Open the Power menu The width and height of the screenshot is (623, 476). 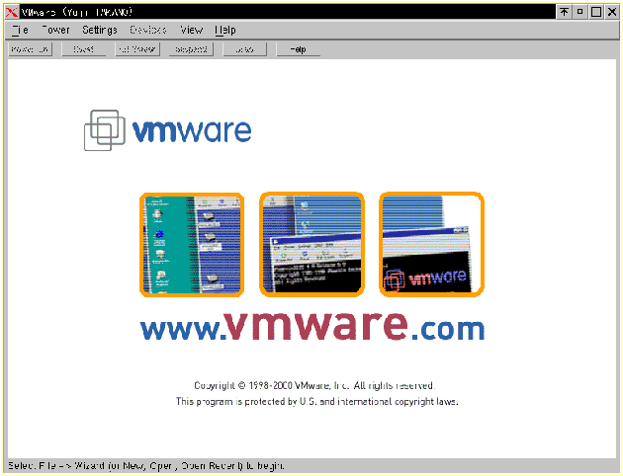55,31
